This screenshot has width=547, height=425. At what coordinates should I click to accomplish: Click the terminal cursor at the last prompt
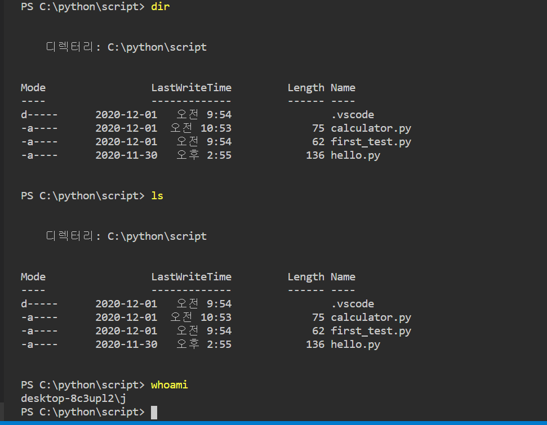point(154,412)
